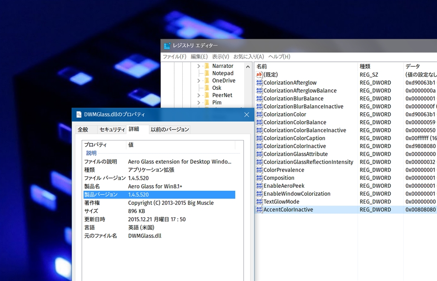Click the 値 column header in properties
The height and width of the screenshot is (281, 437).
181,145
